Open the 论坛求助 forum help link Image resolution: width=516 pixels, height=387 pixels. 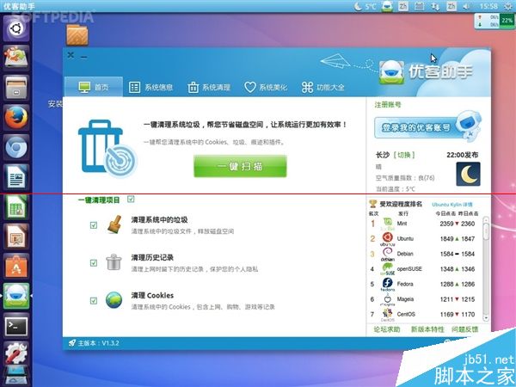tap(387, 329)
